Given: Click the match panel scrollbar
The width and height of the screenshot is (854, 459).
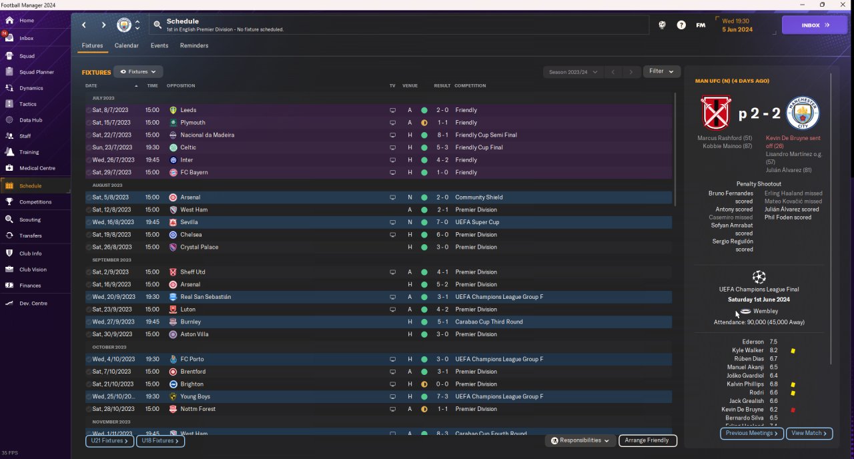Looking at the screenshot, I should tap(831, 218).
